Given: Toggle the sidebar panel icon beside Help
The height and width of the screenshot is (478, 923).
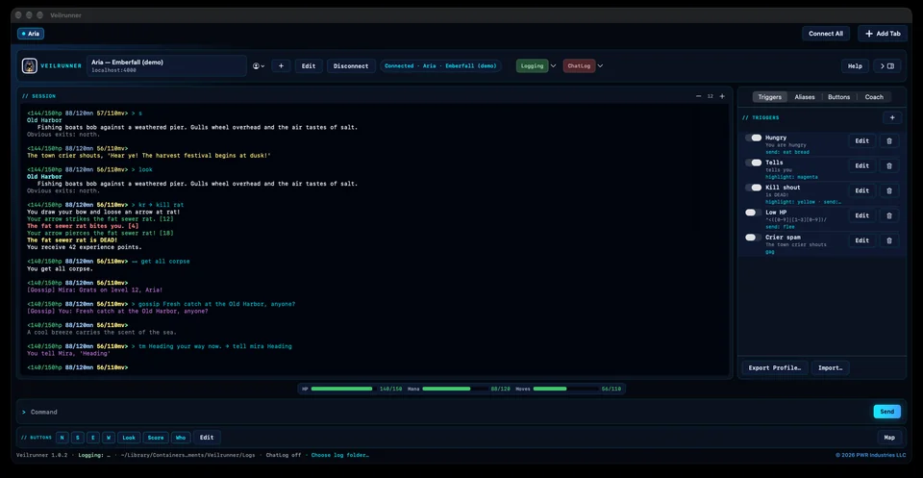Looking at the screenshot, I should click(887, 66).
